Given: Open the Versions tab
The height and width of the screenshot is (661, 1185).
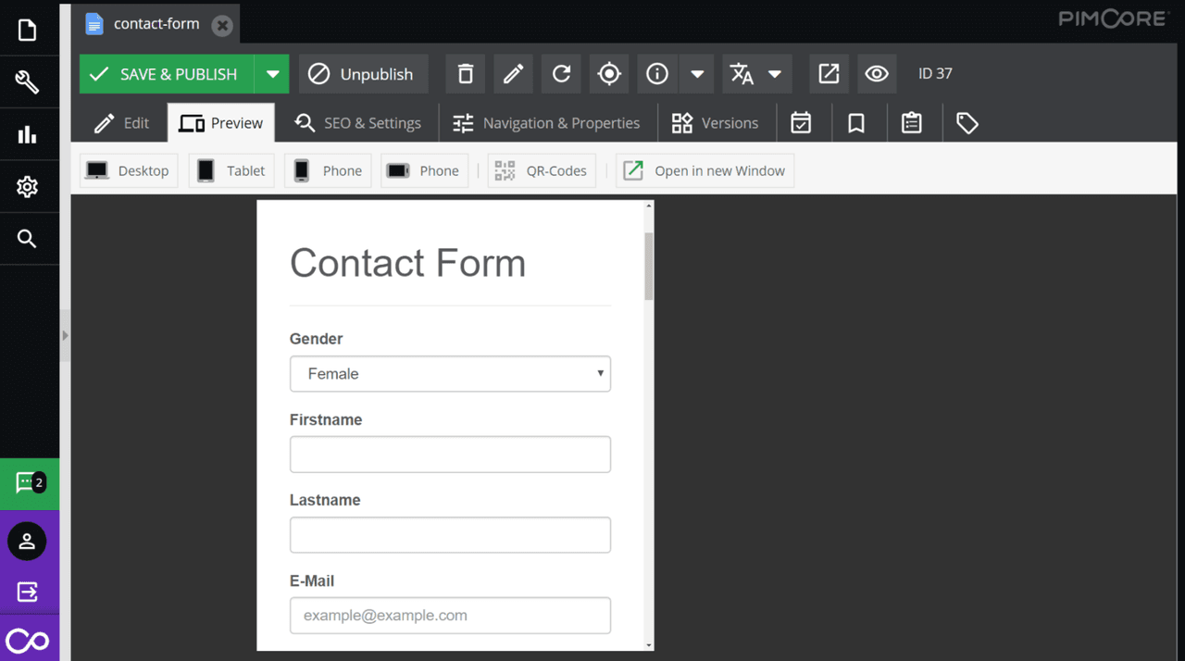Looking at the screenshot, I should click(x=715, y=123).
